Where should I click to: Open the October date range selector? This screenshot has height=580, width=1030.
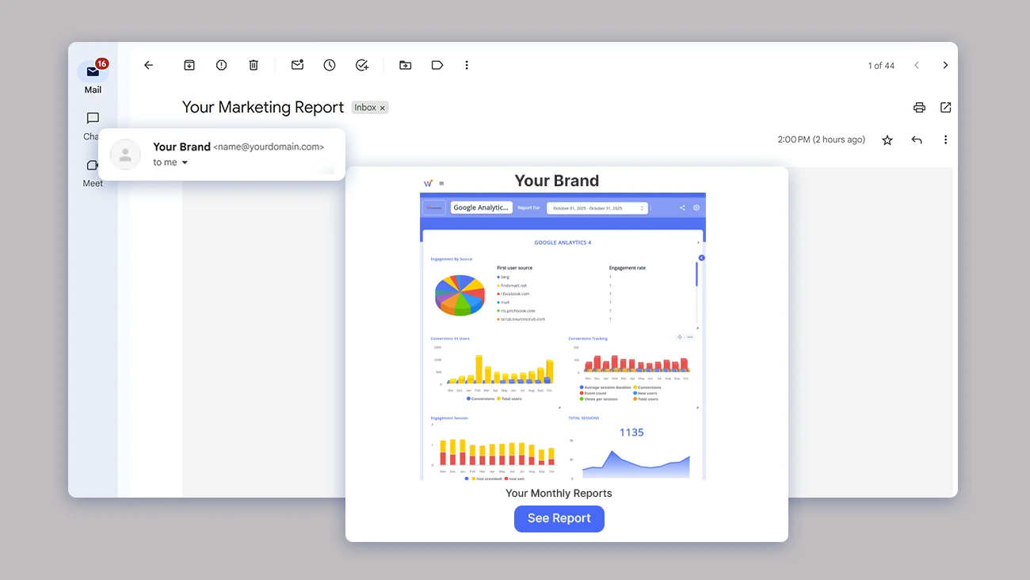596,207
